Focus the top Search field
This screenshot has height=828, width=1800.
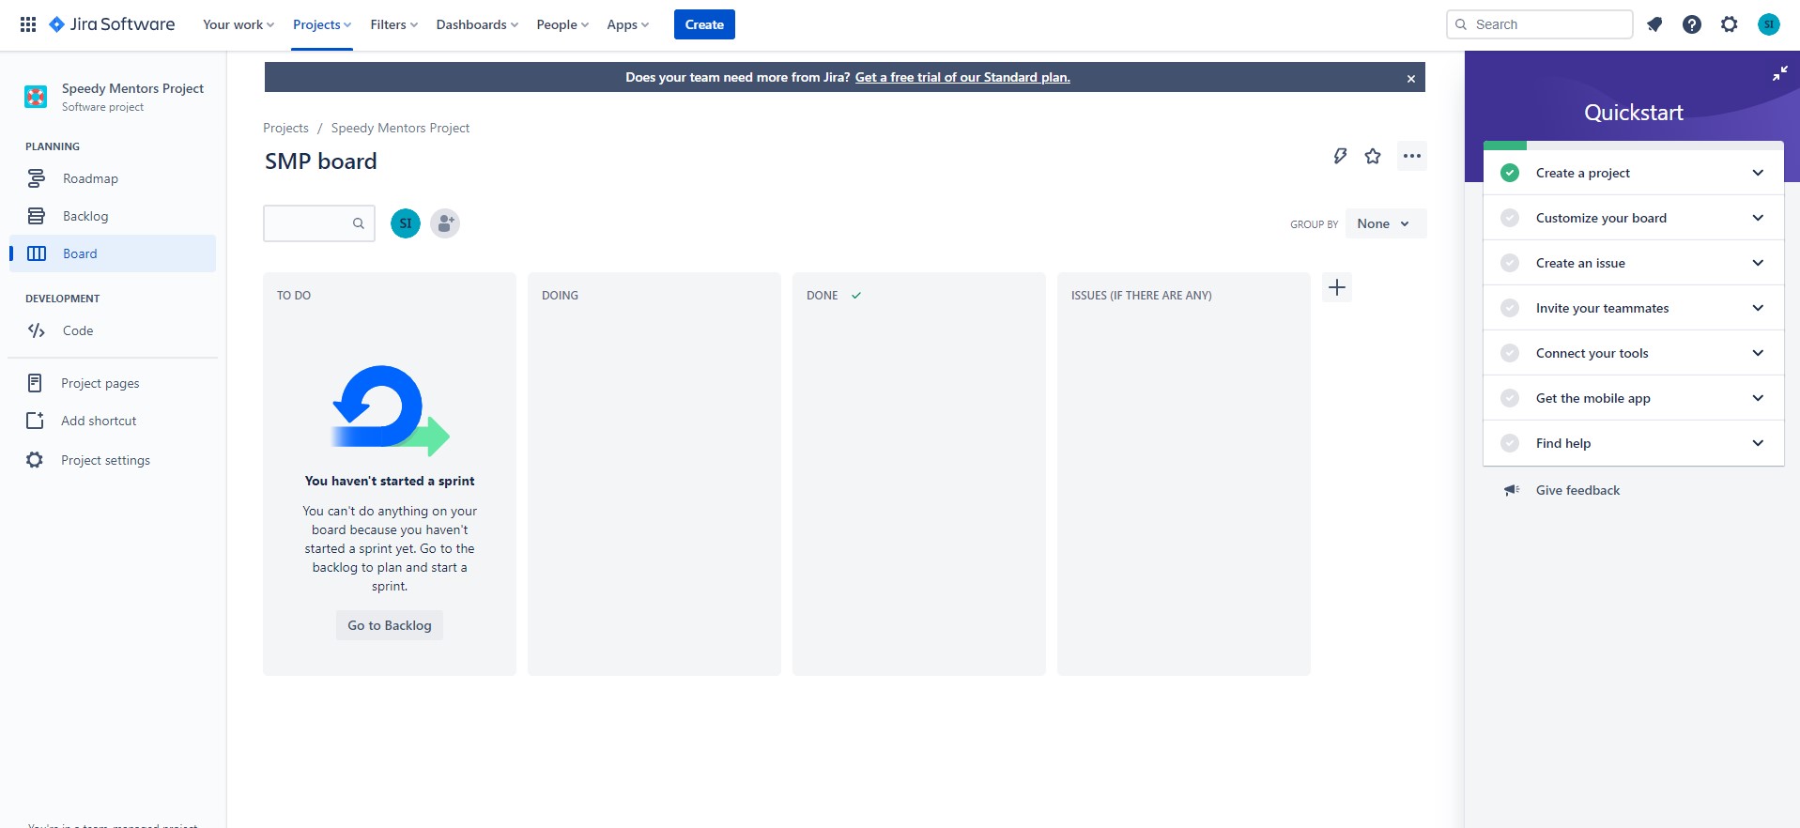(1540, 24)
